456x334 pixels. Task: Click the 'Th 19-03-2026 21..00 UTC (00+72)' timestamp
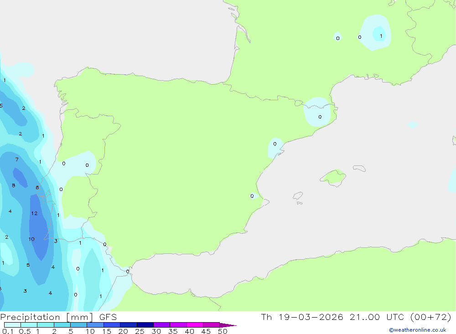[356, 317]
